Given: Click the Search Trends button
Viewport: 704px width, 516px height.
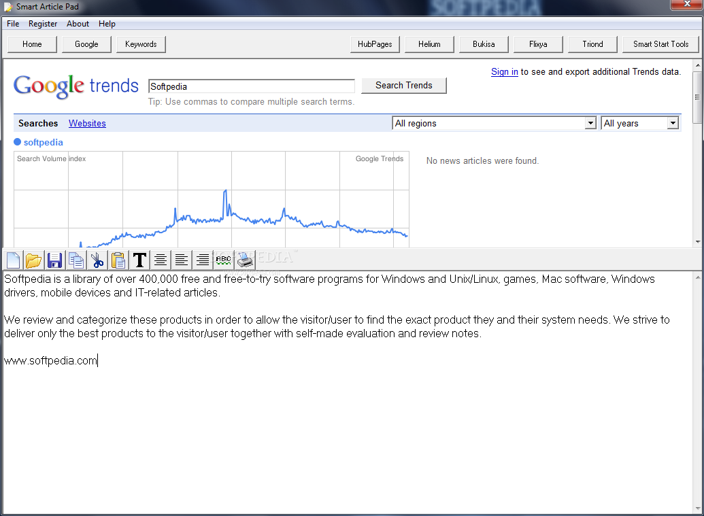Looking at the screenshot, I should click(x=404, y=85).
